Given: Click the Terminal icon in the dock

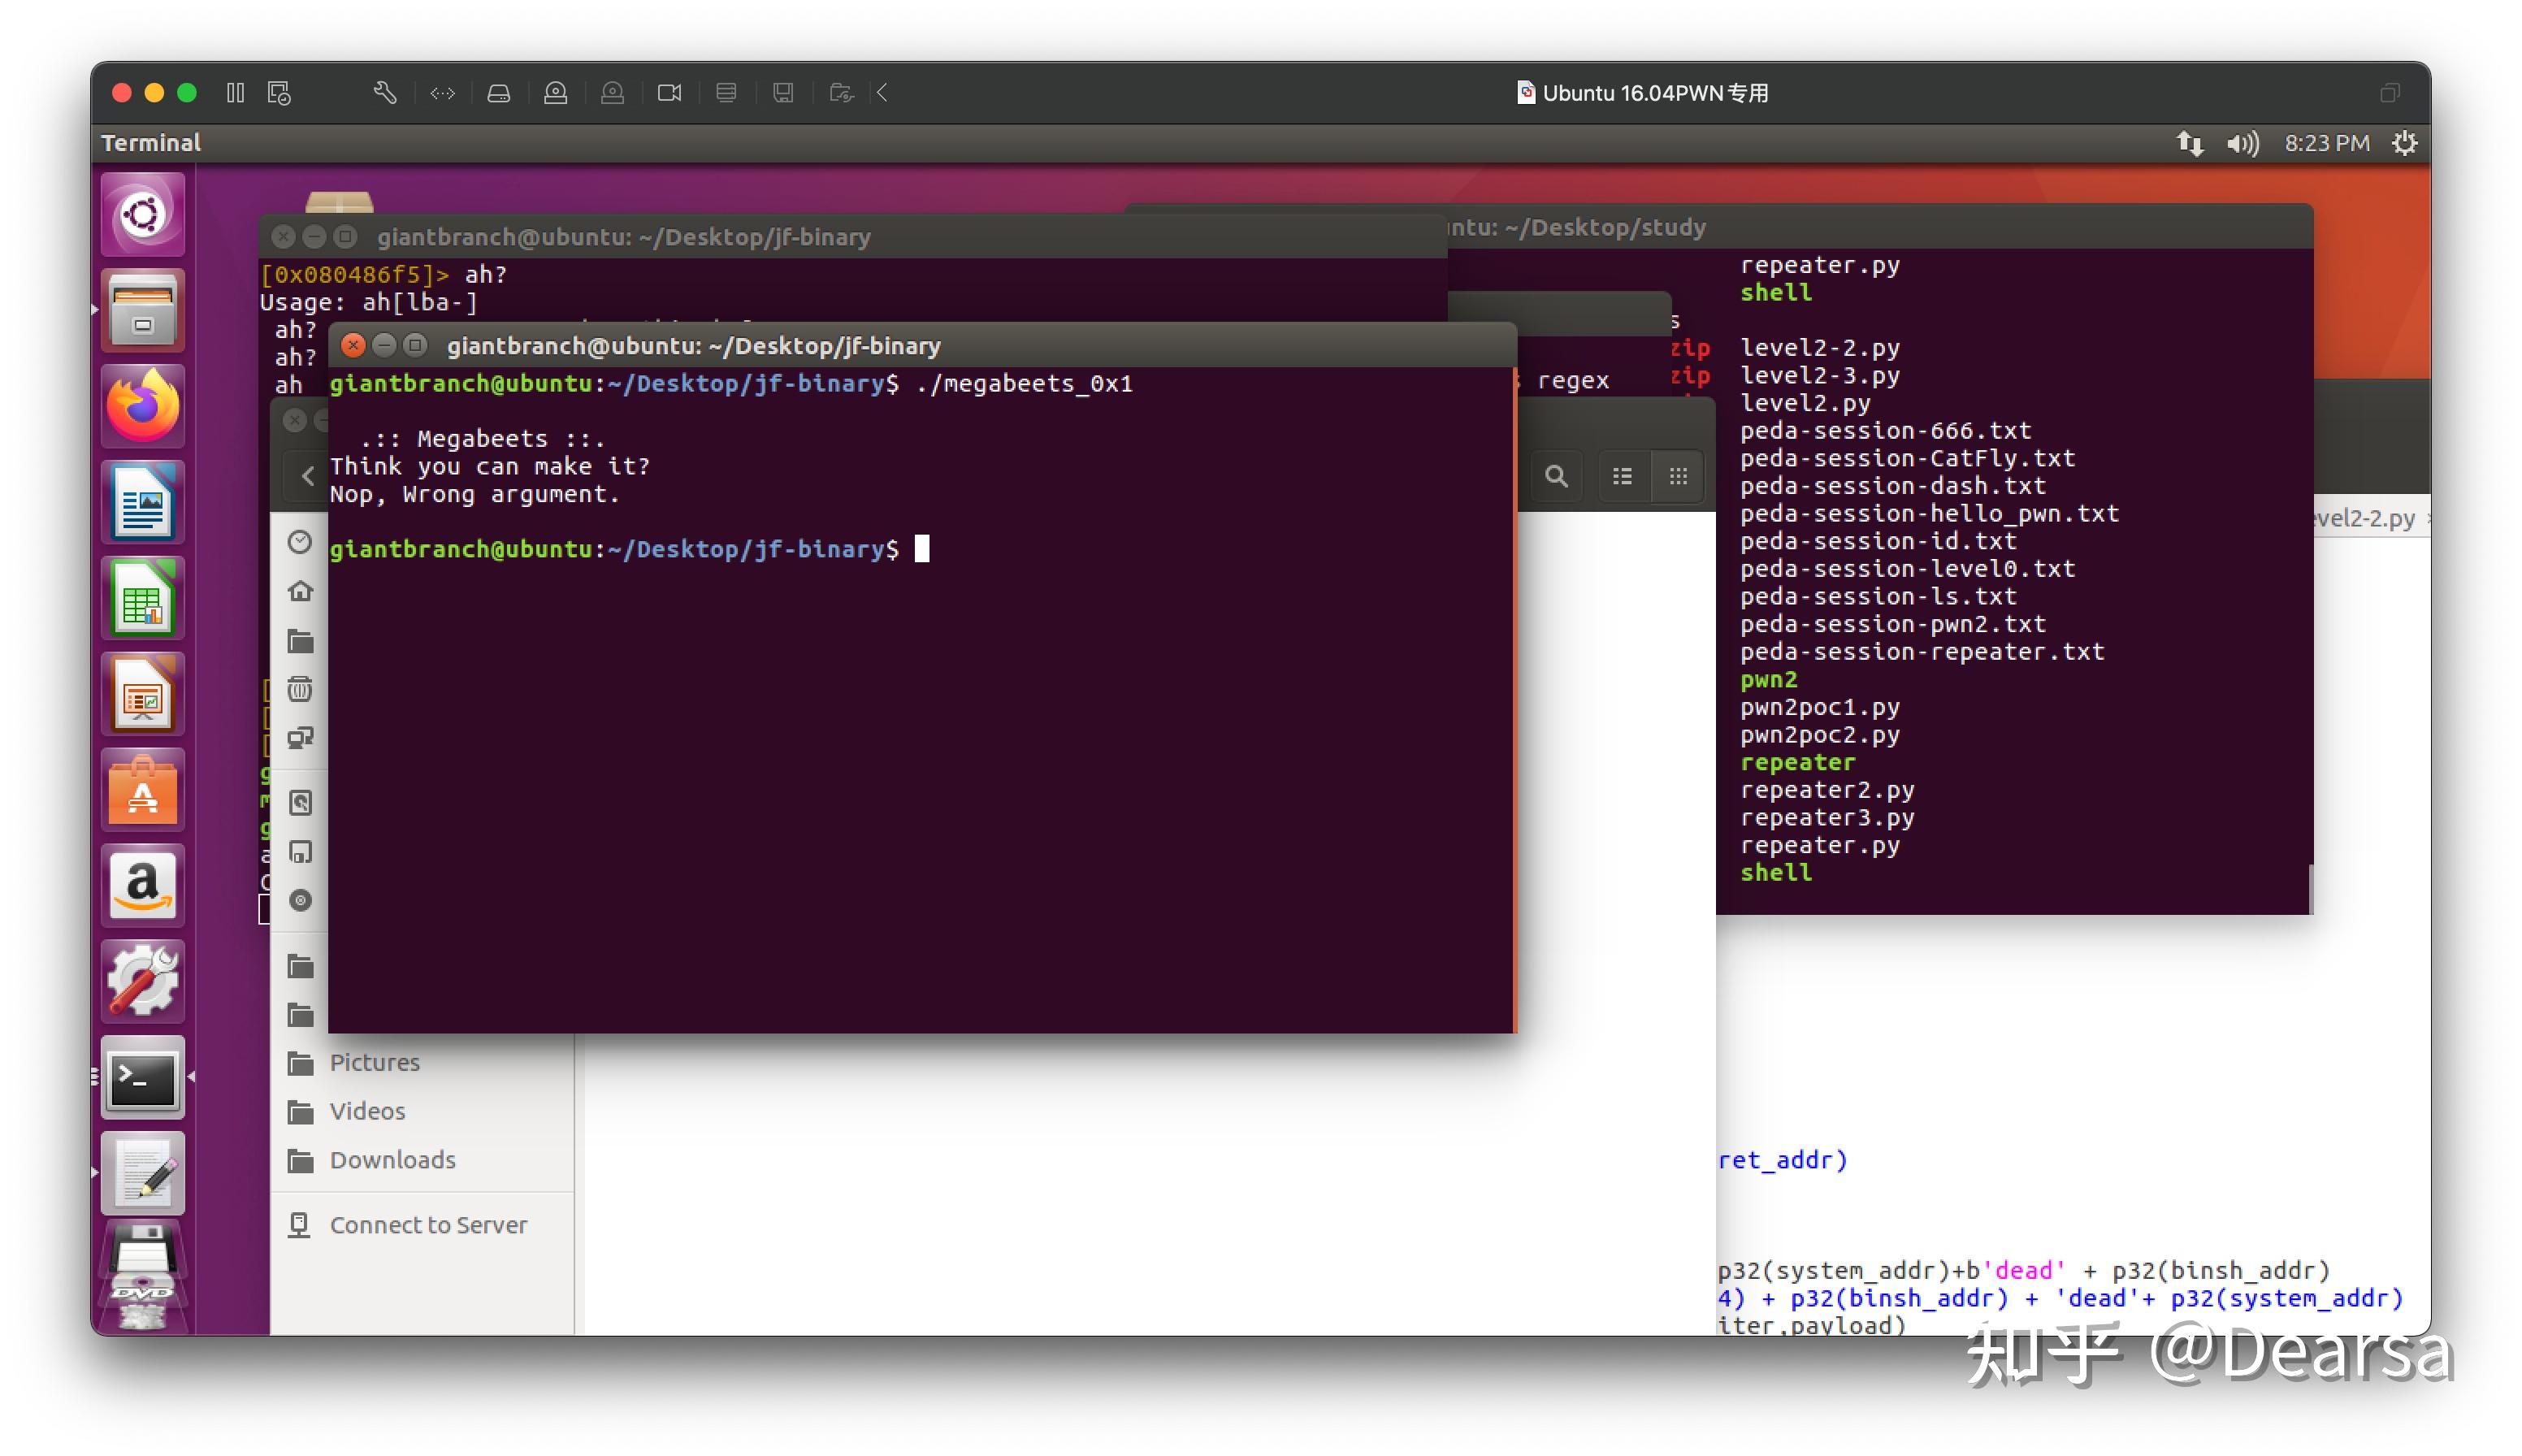Looking at the screenshot, I should coord(142,1078).
